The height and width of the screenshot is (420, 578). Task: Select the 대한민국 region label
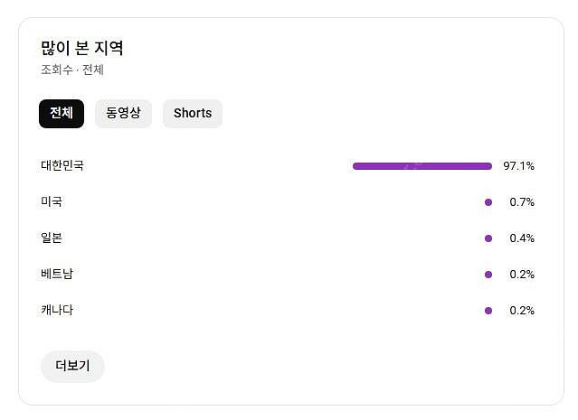click(x=62, y=166)
